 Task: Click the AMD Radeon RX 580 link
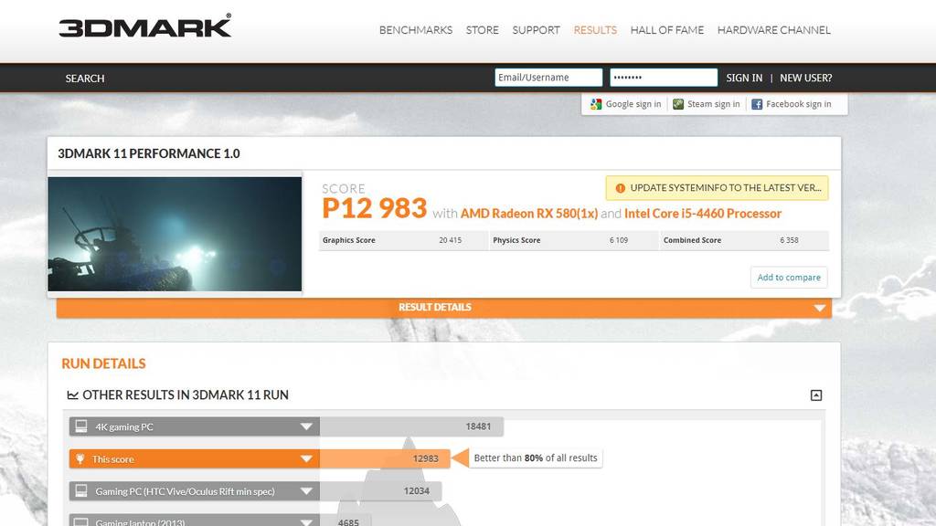coord(529,214)
